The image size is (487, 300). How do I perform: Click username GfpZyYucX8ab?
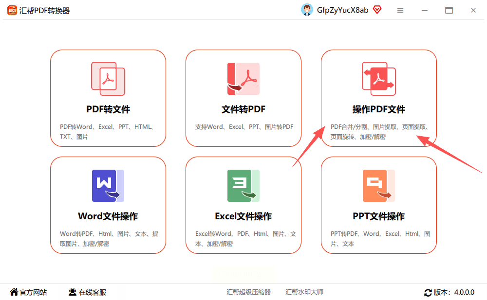[x=342, y=10]
